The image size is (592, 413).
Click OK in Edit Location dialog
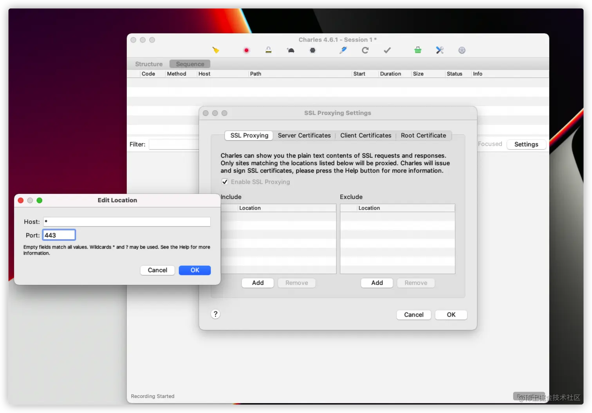point(195,270)
